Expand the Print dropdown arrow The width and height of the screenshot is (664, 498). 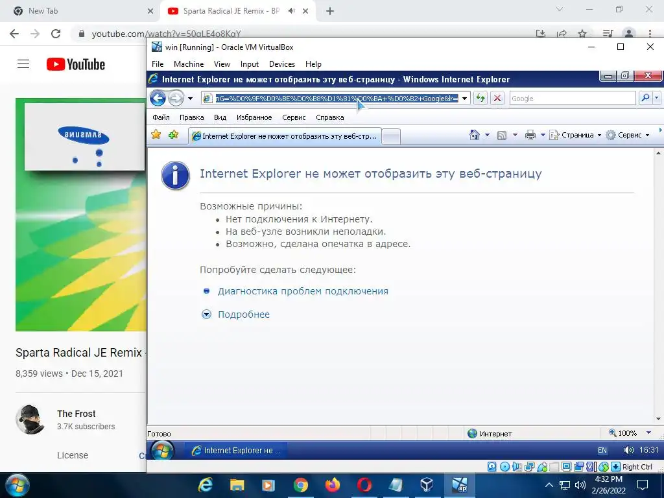[543, 135]
